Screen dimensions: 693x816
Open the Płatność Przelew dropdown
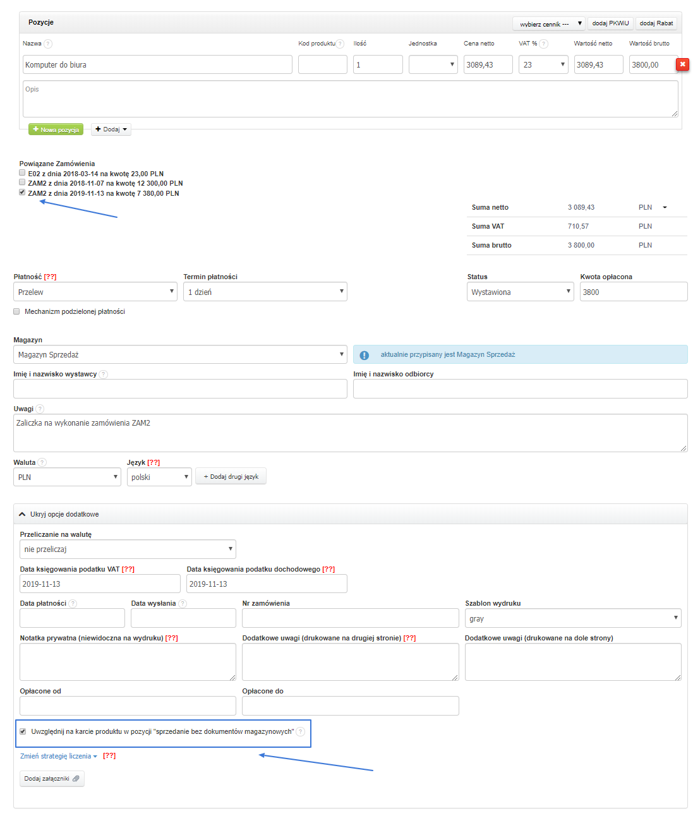pos(95,292)
